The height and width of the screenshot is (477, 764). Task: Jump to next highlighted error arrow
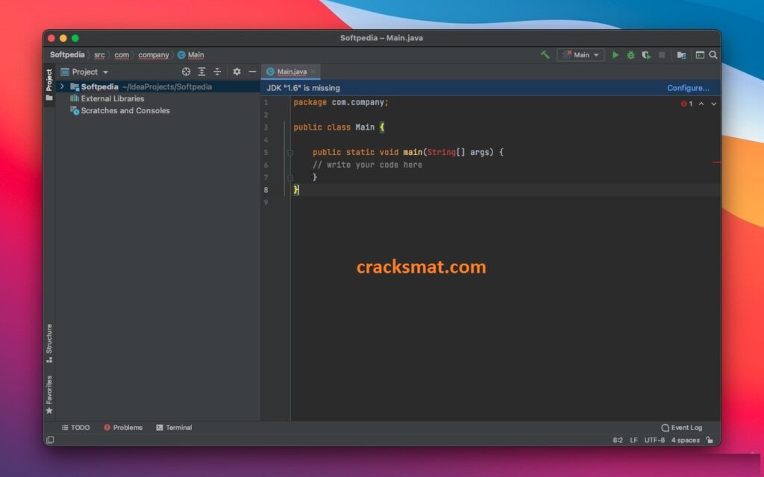click(x=714, y=104)
